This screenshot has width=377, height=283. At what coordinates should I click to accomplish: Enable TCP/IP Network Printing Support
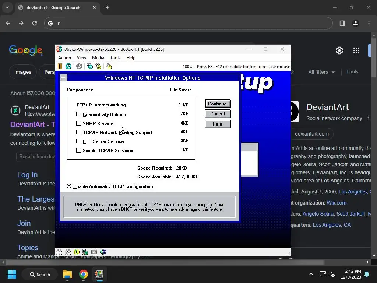click(x=79, y=132)
